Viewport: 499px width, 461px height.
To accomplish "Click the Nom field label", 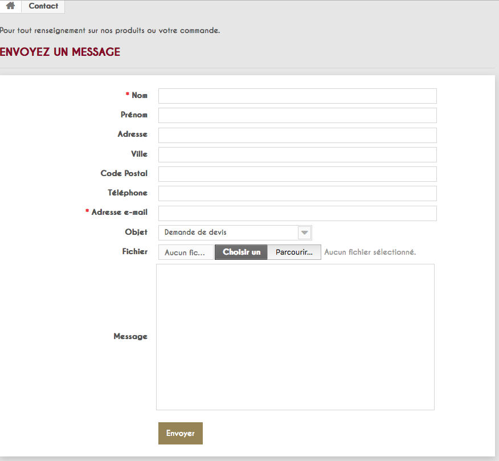I will 140,95.
